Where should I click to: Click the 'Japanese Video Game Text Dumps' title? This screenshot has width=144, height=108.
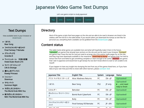(x=72, y=7)
